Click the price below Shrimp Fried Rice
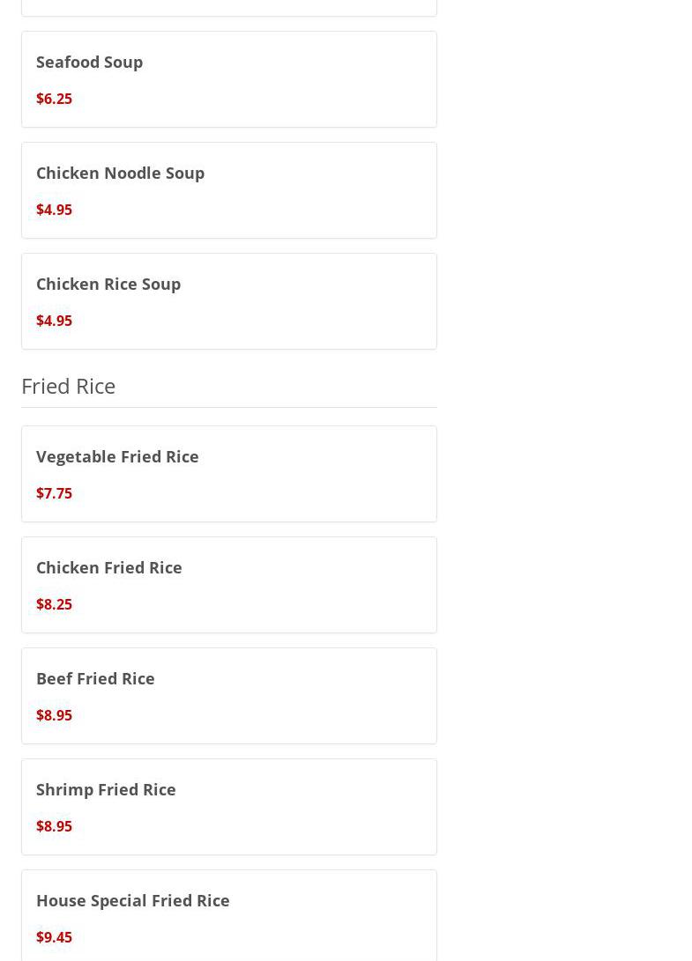The width and height of the screenshot is (692, 961). pos(54,826)
